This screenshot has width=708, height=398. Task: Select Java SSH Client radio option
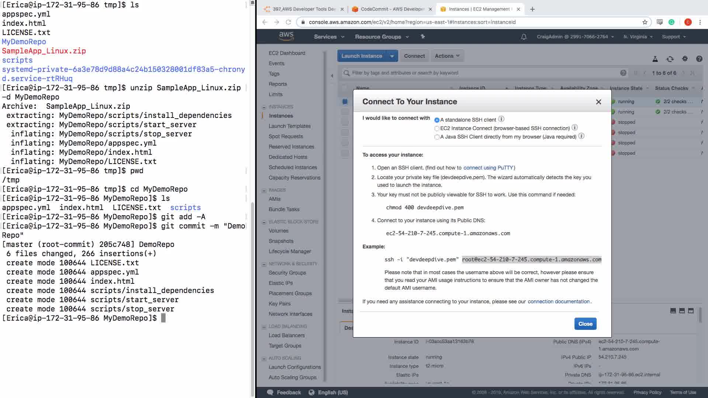pyautogui.click(x=437, y=137)
